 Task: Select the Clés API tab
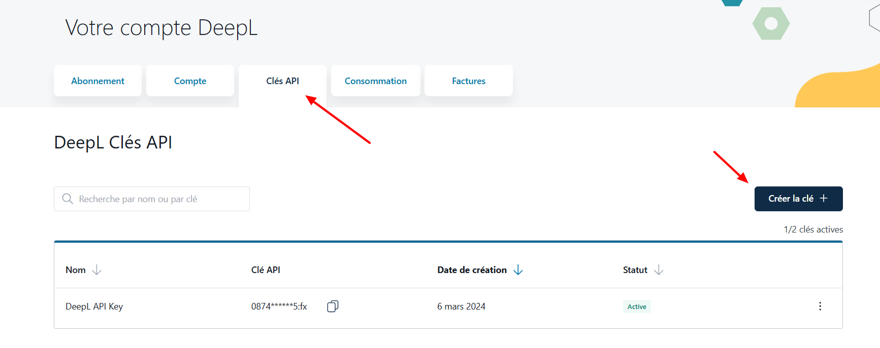[x=282, y=81]
